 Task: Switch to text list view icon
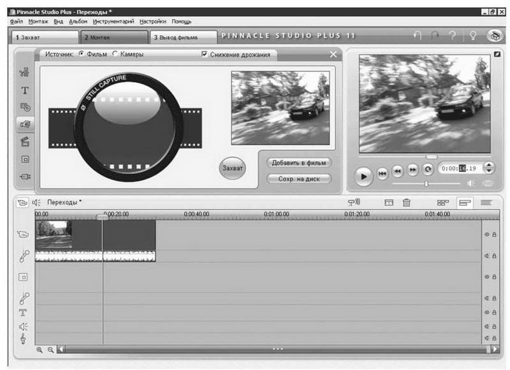[486, 203]
